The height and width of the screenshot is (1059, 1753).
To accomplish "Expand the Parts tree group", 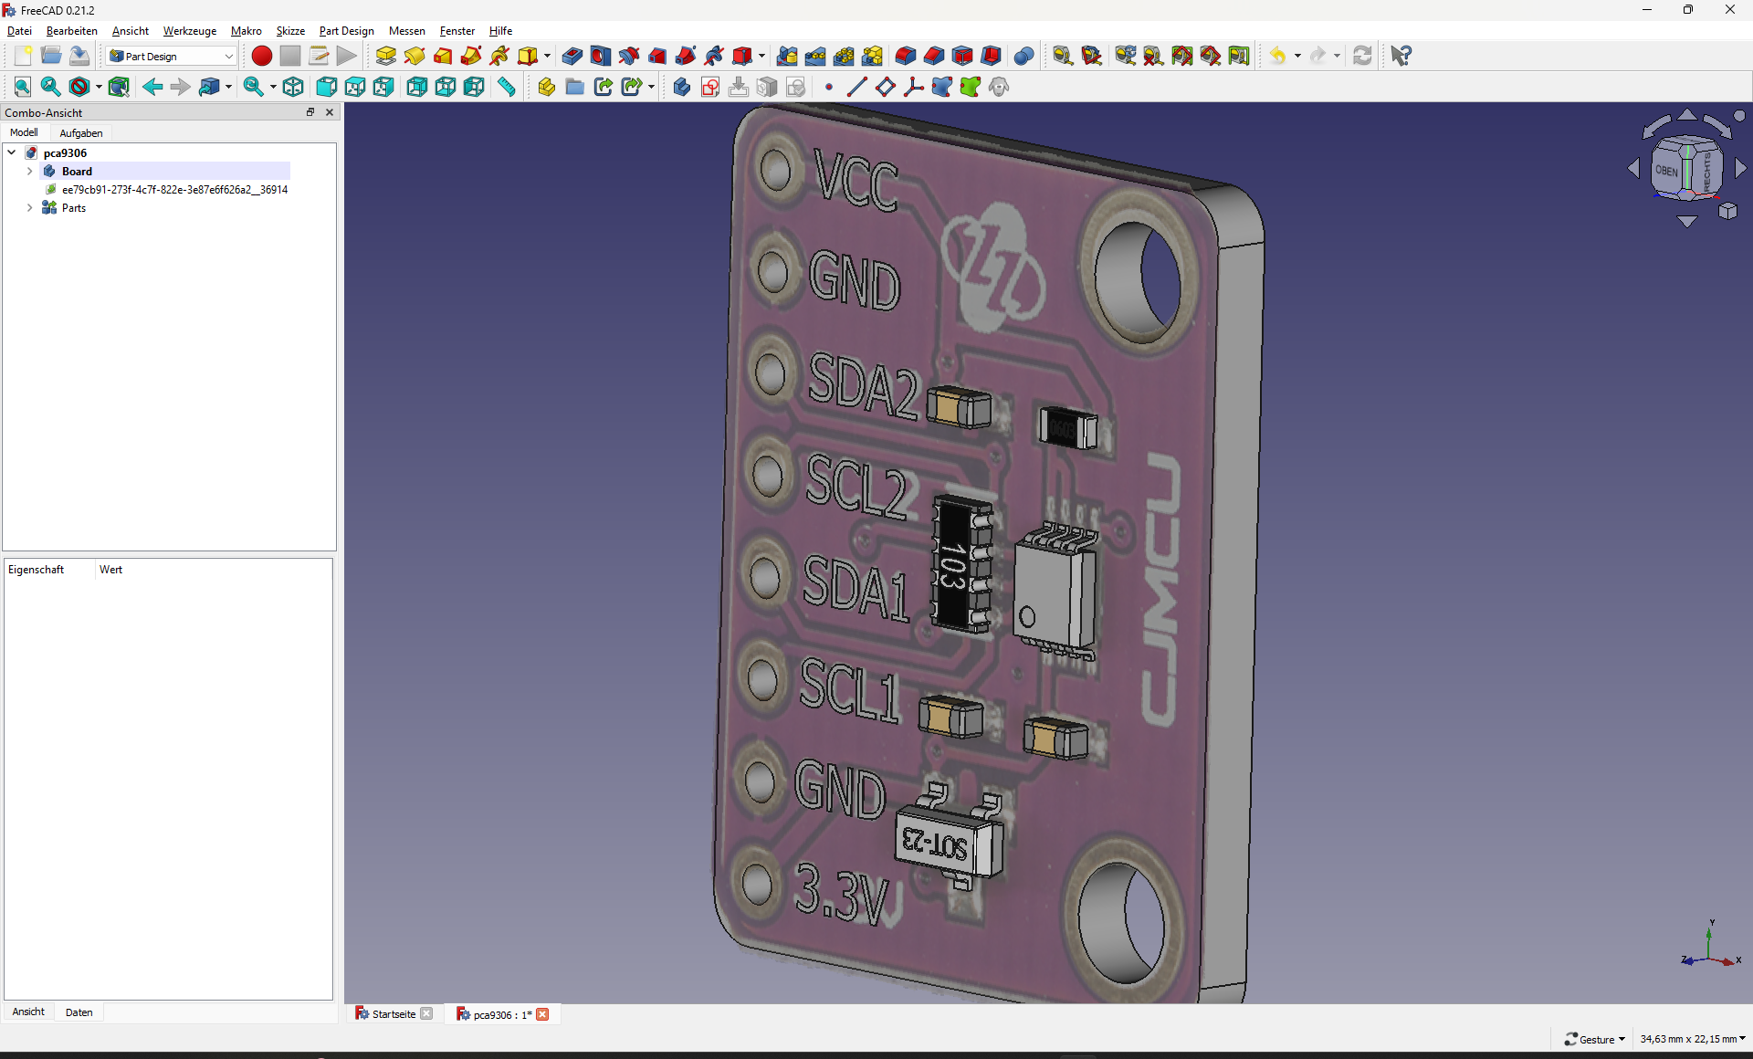I will point(29,207).
